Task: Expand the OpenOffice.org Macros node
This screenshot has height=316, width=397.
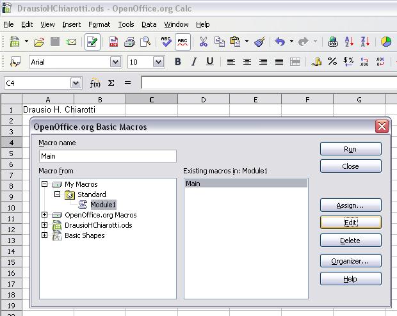Action: (45, 215)
